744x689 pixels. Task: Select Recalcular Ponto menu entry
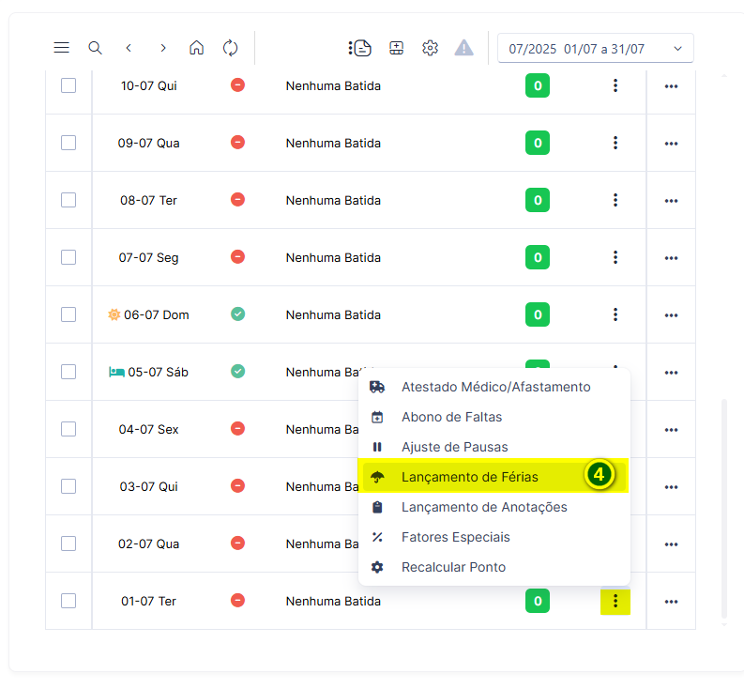click(x=493, y=567)
